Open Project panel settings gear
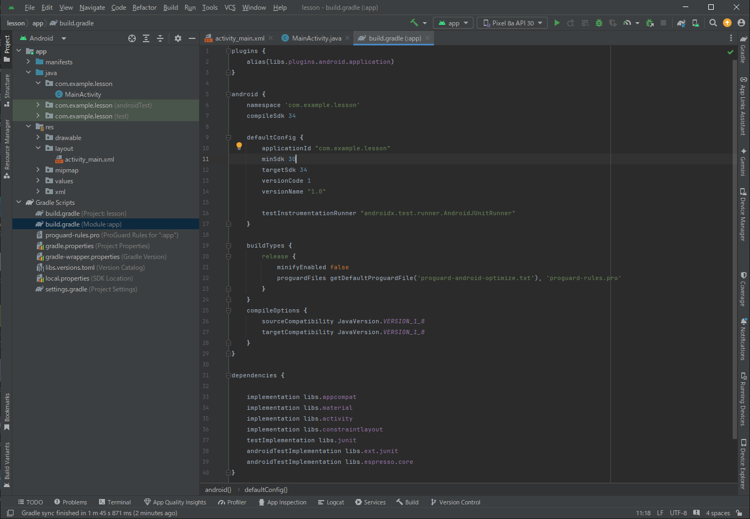 178,38
